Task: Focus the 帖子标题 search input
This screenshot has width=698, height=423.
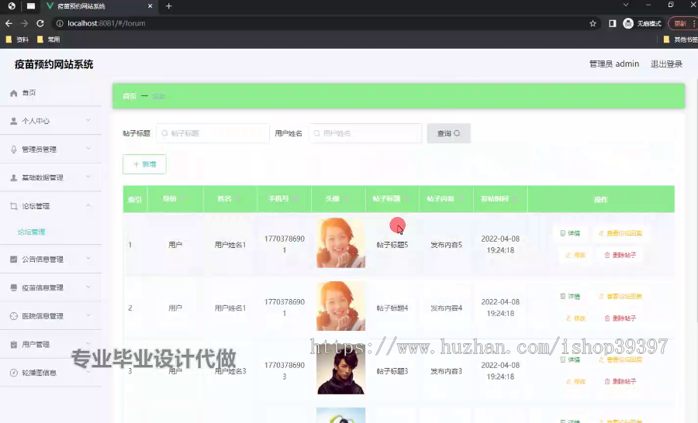Action: (213, 133)
